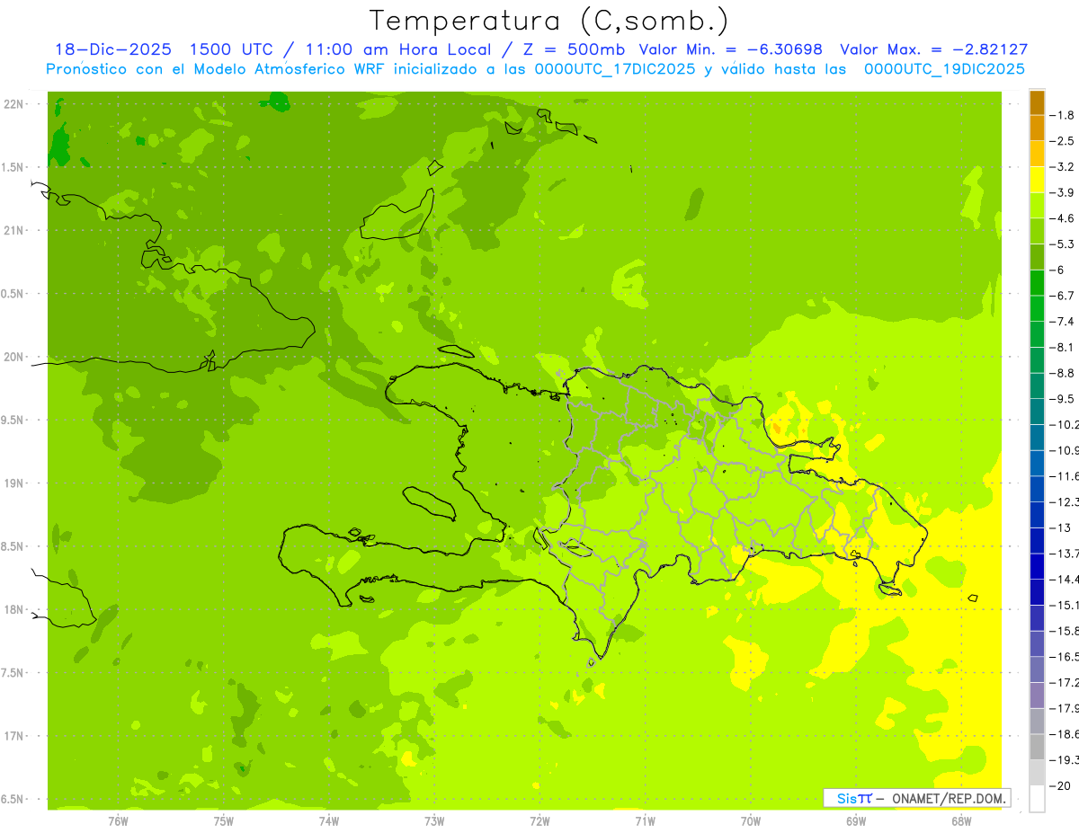
Task: Click the gray swatch between -18.6 and -19.3
Action: (x=1037, y=747)
